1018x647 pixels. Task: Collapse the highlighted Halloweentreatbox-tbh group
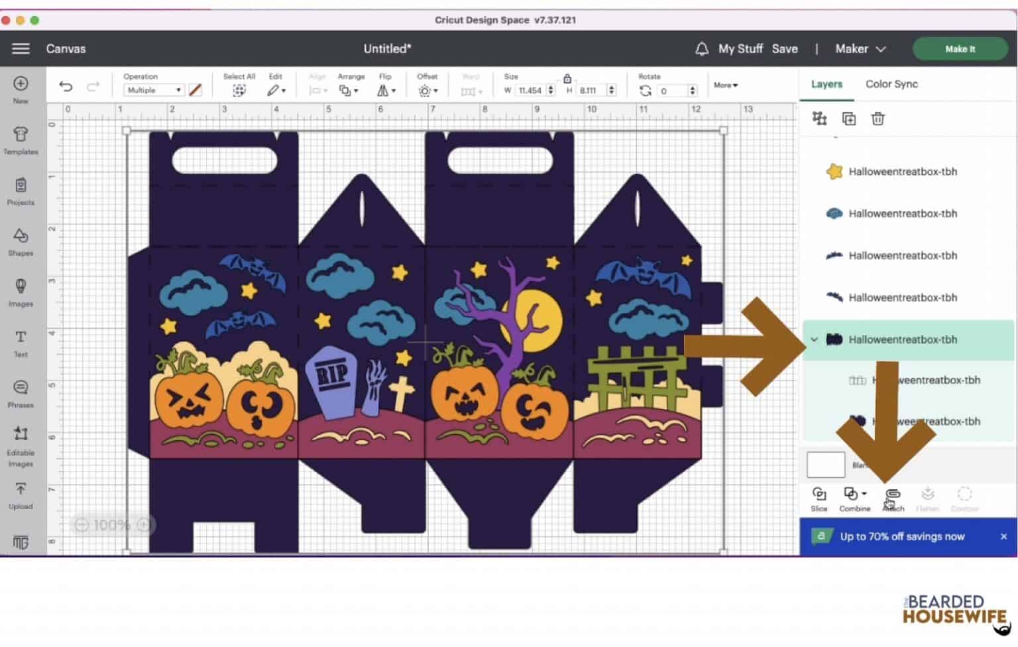[815, 339]
